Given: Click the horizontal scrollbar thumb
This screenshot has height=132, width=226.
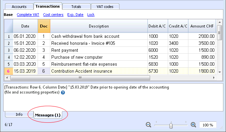Looking at the screenshot, I should (x=80, y=78).
